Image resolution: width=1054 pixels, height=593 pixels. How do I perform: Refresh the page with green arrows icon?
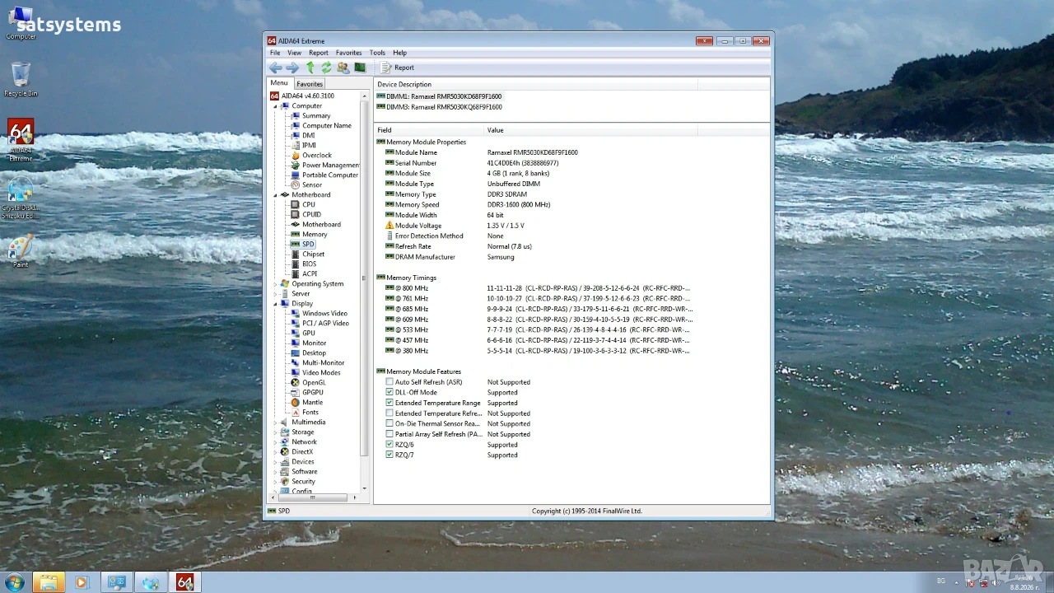[x=326, y=68]
